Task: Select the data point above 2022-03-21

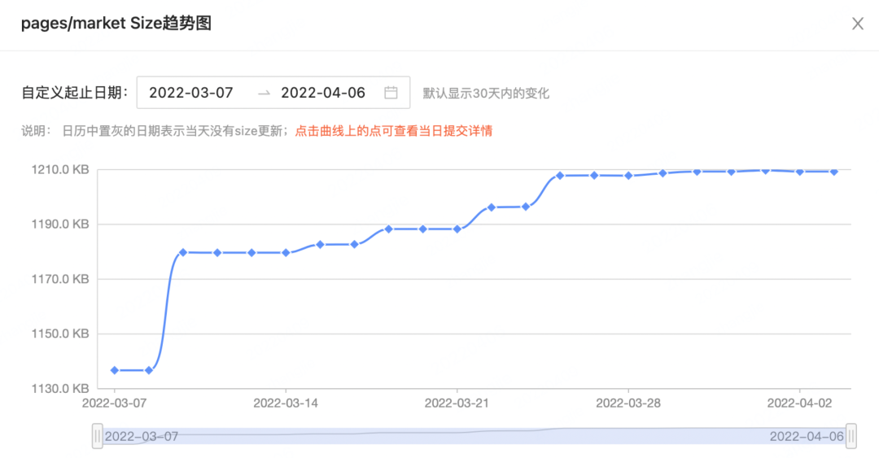Action: point(457,229)
